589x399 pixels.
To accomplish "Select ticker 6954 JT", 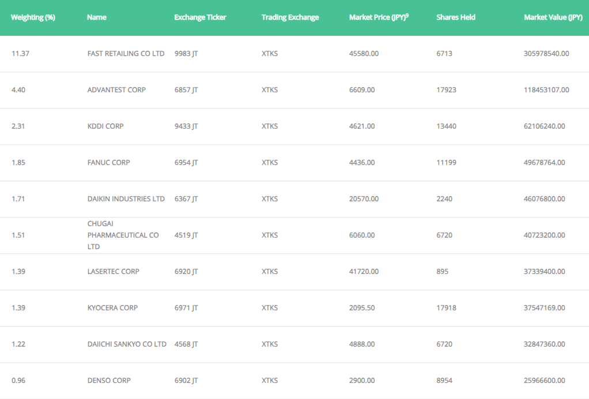I will 186,163.
